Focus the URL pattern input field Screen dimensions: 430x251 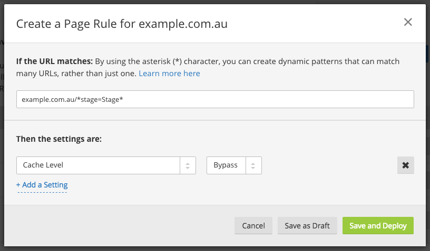click(x=215, y=99)
